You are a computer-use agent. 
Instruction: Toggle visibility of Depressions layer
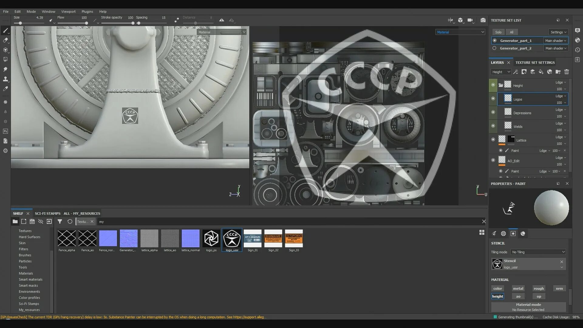point(493,112)
